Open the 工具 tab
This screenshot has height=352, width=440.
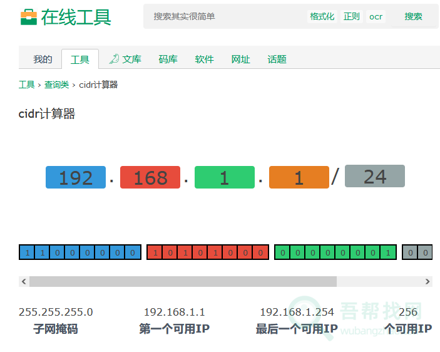point(80,60)
